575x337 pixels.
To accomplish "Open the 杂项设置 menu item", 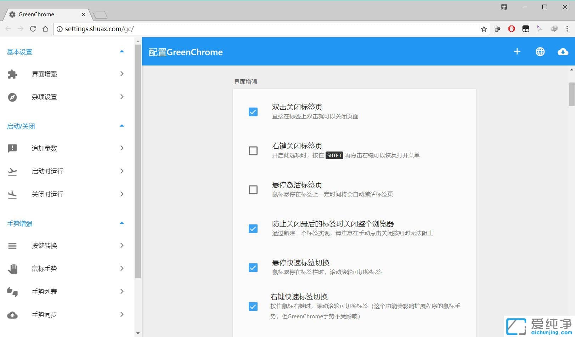I will coord(67,97).
